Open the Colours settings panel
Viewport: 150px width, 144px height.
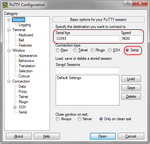point(24,76)
